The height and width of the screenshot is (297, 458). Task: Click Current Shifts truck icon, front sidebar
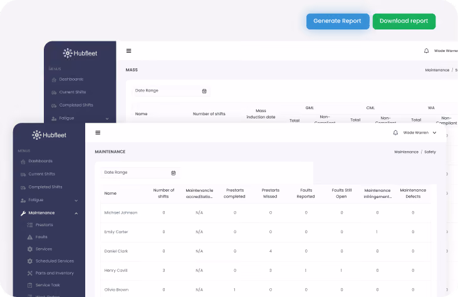click(x=23, y=174)
